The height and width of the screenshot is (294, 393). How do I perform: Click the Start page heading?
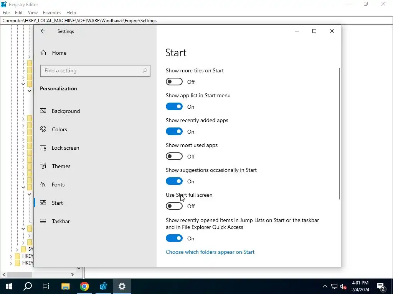pos(176,53)
